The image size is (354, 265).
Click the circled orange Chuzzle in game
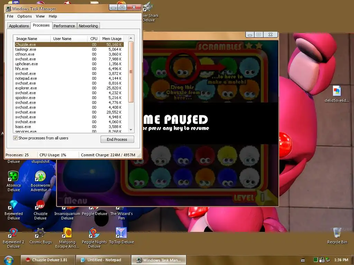pyautogui.click(x=183, y=67)
